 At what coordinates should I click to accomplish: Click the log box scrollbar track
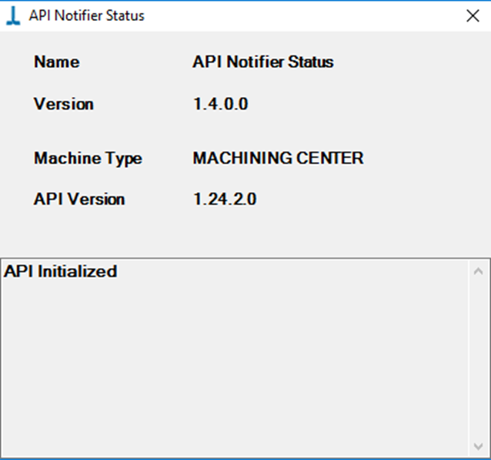(478, 358)
